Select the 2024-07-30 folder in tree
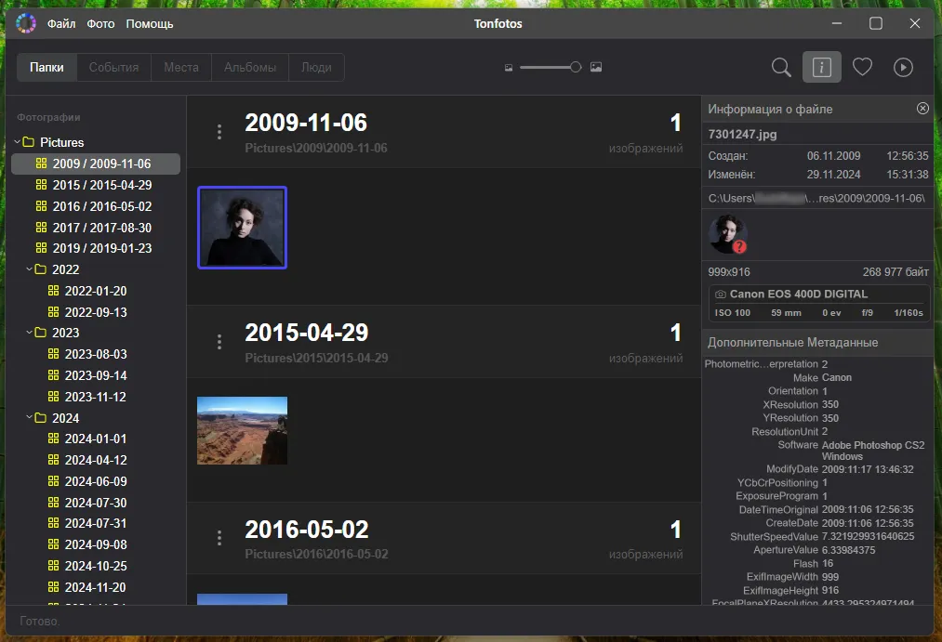Viewport: 942px width, 642px height. tap(95, 503)
